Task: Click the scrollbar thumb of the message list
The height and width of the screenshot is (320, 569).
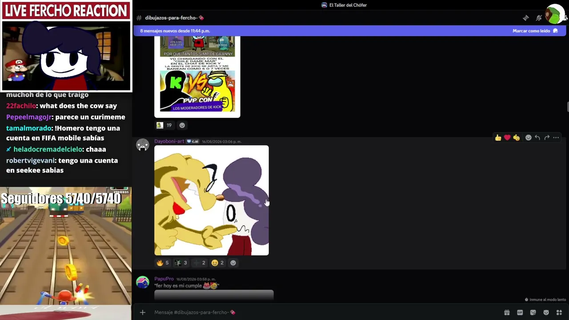Action: [568, 107]
